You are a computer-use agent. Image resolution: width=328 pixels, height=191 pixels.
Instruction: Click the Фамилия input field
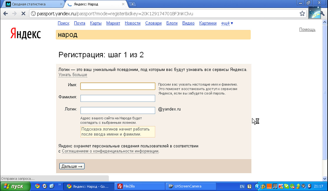[117, 98]
